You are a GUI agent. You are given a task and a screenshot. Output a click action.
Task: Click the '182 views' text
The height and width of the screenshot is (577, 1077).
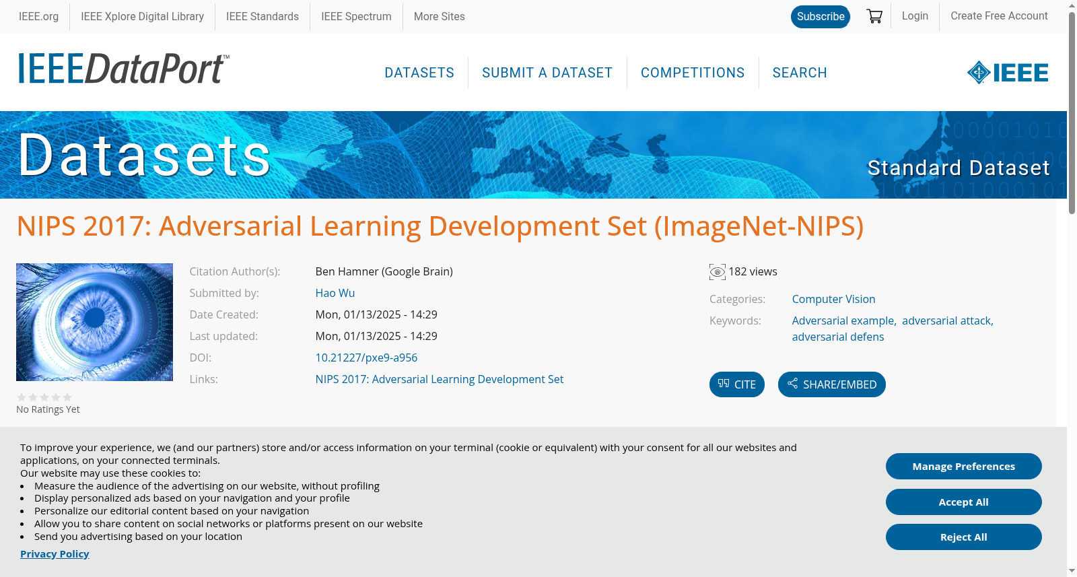click(753, 272)
